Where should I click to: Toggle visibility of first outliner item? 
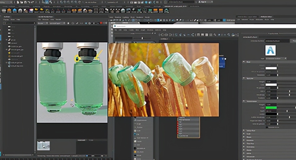click(9, 27)
